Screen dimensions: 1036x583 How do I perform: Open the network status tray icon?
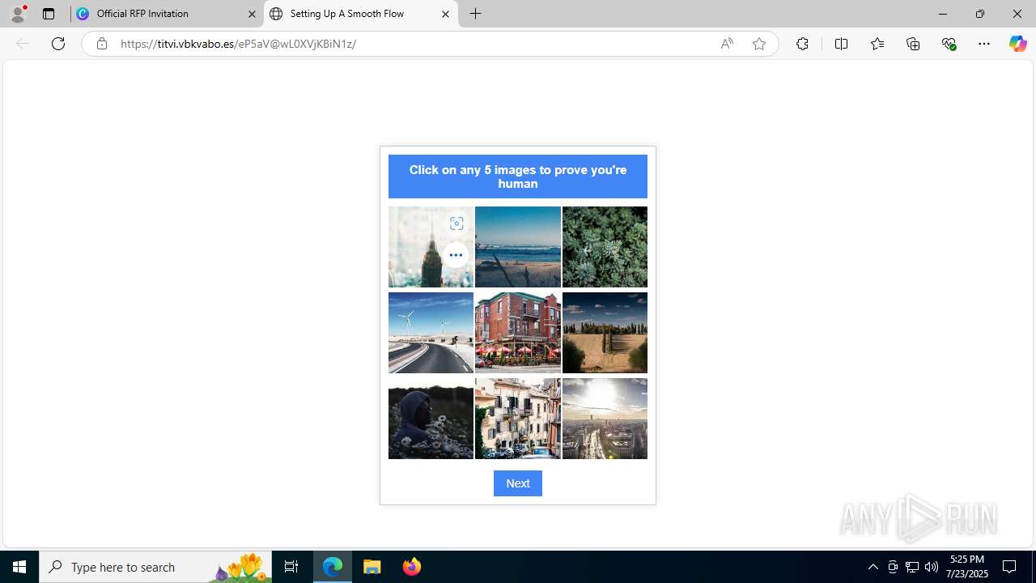(911, 567)
